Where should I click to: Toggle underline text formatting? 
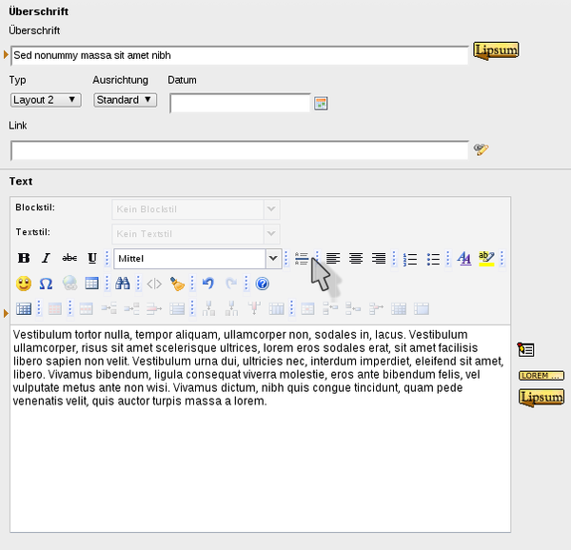pos(92,258)
